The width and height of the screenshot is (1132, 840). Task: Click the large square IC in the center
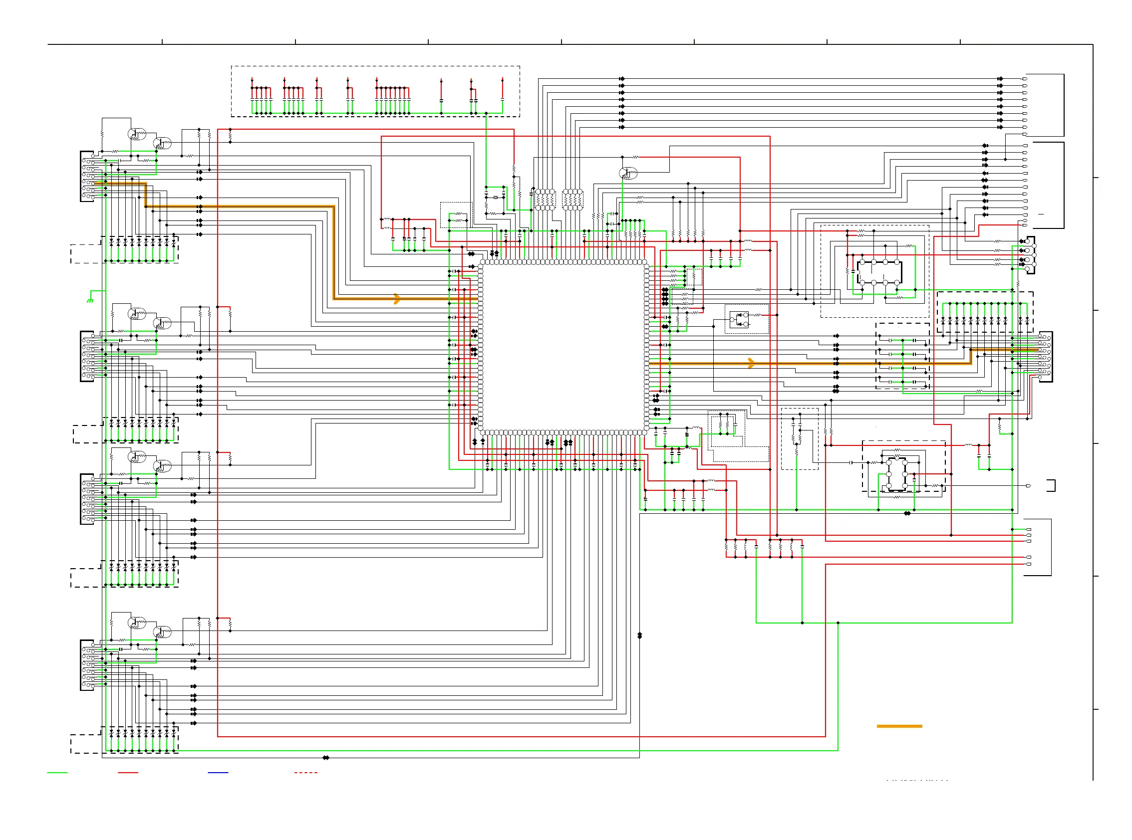pyautogui.click(x=563, y=347)
